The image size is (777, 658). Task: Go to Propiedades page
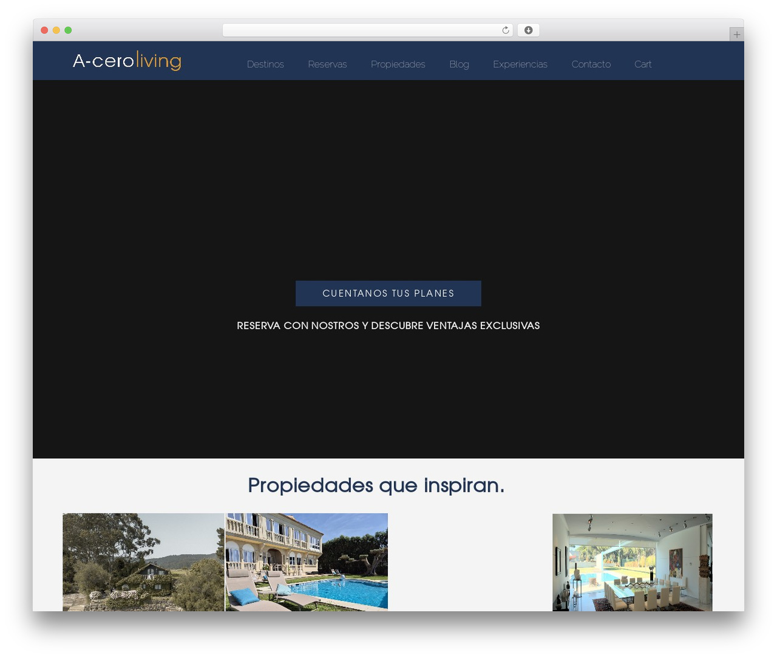point(398,64)
